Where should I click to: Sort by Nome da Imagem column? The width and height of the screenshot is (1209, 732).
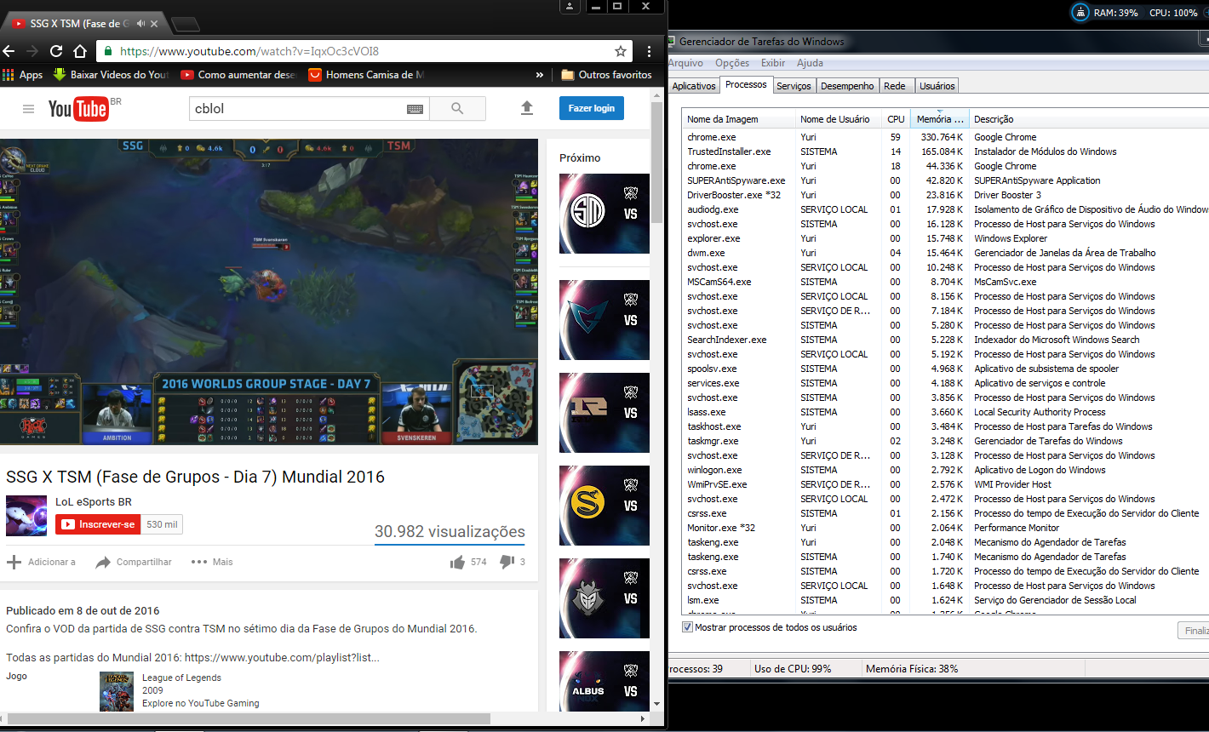click(739, 119)
